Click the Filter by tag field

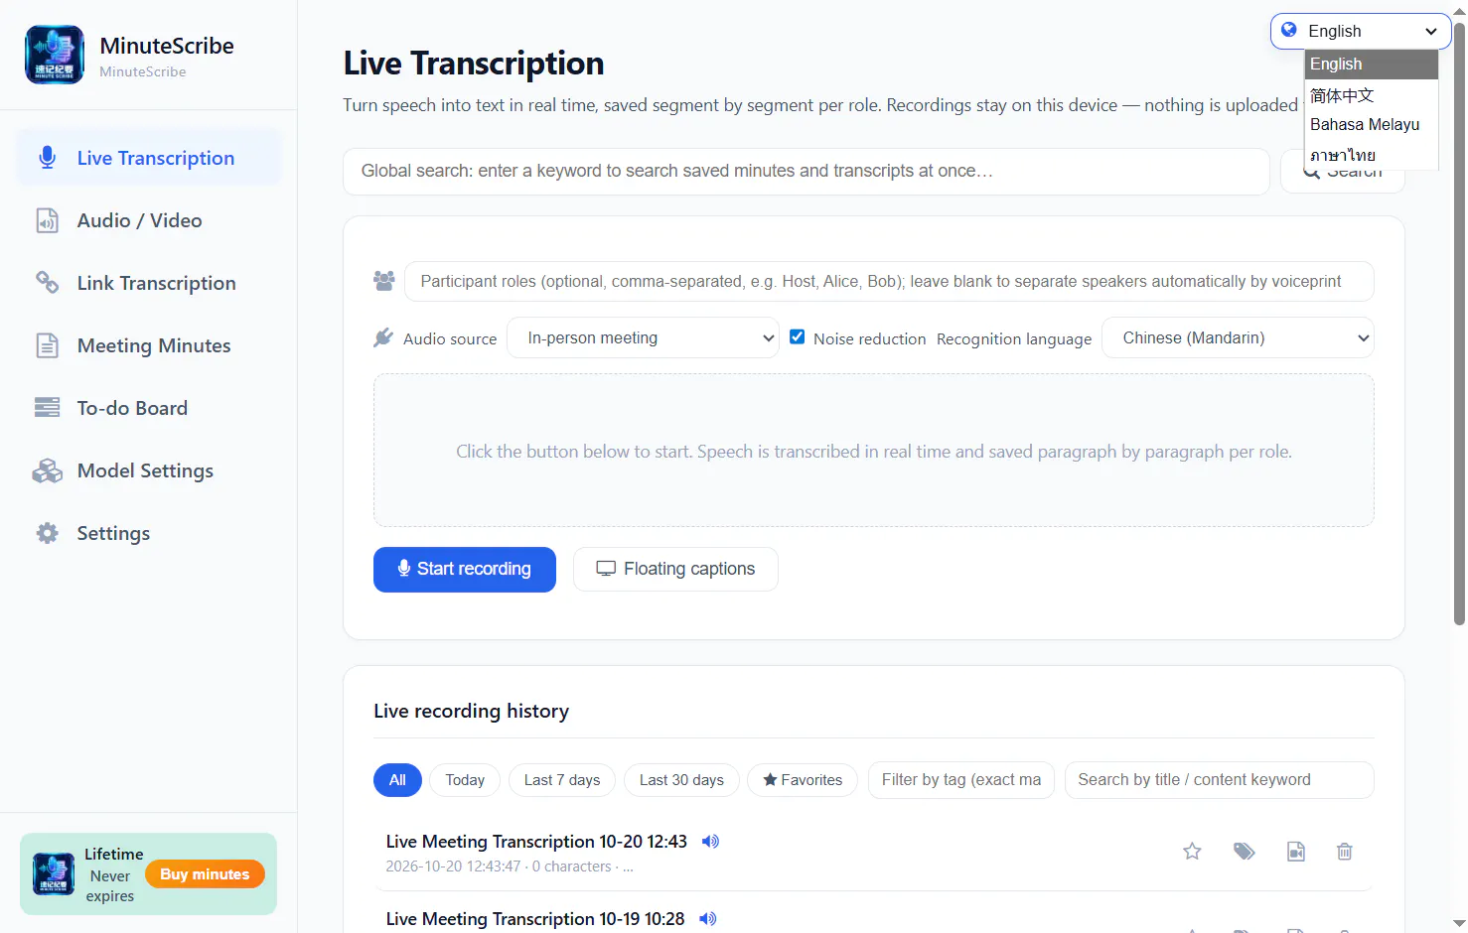(961, 780)
